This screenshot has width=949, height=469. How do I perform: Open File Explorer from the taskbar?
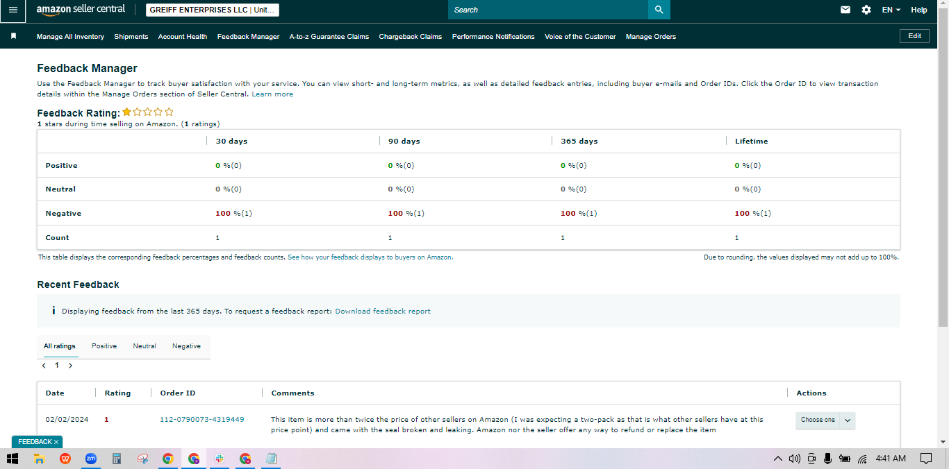(x=40, y=459)
